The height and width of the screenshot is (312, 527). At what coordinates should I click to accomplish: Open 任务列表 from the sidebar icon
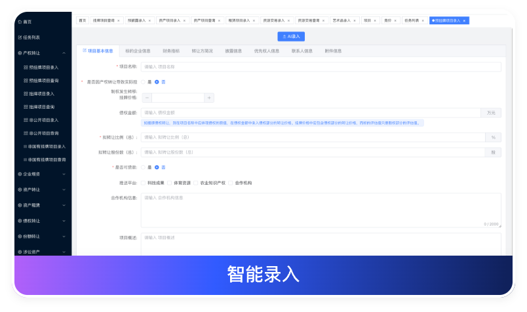coord(20,37)
